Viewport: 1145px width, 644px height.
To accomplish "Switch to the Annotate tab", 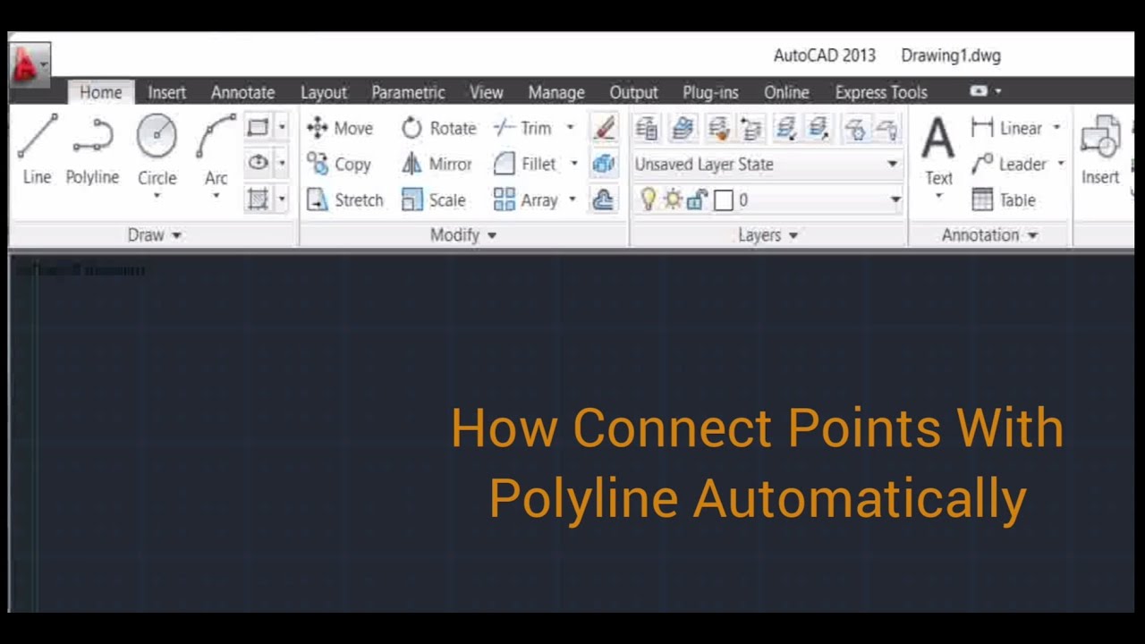I will tap(242, 92).
